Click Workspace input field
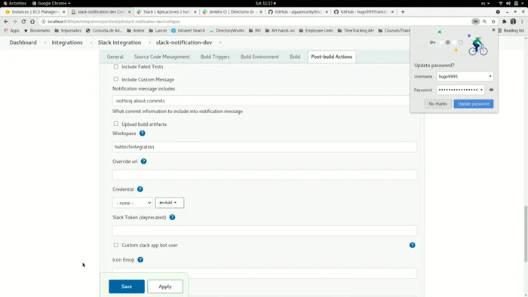This screenshot has height=297, width=528. coord(265,147)
